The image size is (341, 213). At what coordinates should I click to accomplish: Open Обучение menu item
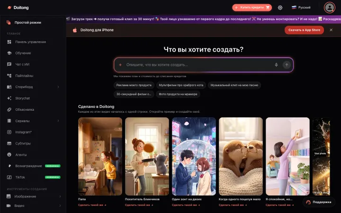[34, 53]
